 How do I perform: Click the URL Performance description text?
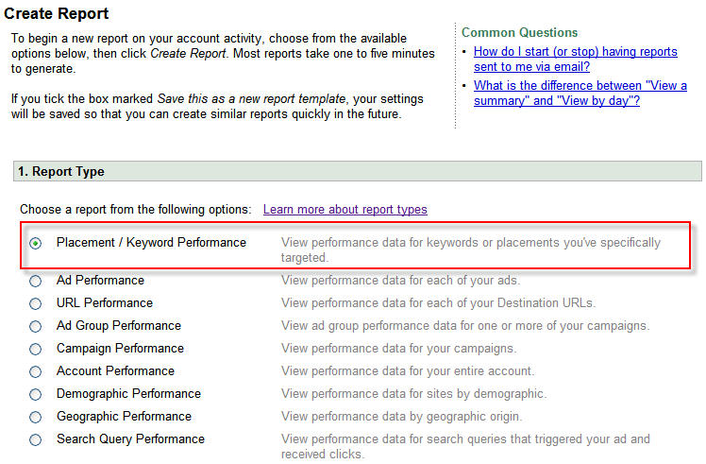click(438, 302)
